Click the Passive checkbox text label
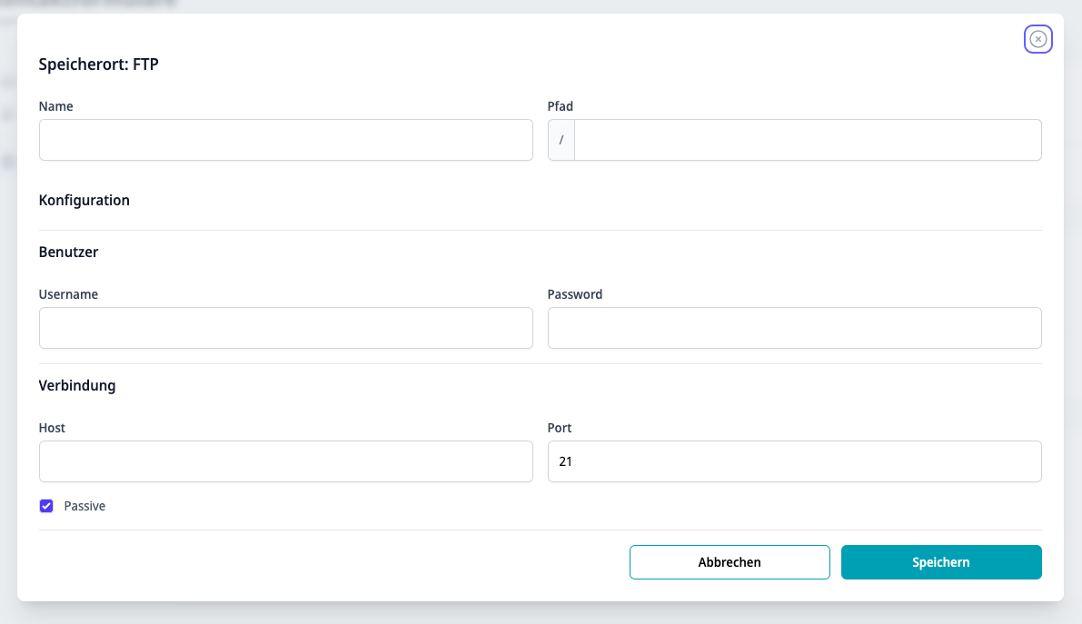The image size is (1082, 624). coord(84,506)
